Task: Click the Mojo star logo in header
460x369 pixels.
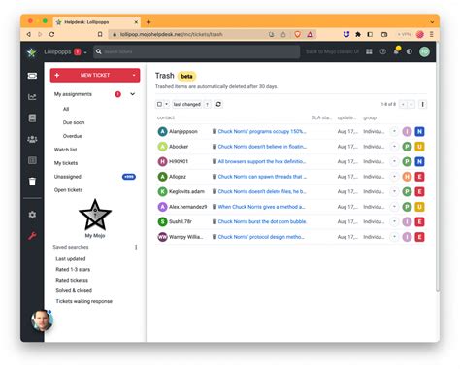Action: click(x=32, y=52)
